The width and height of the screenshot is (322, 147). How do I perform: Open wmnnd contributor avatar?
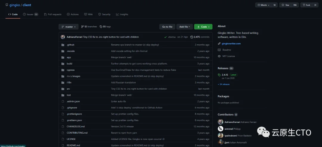pos(221,129)
